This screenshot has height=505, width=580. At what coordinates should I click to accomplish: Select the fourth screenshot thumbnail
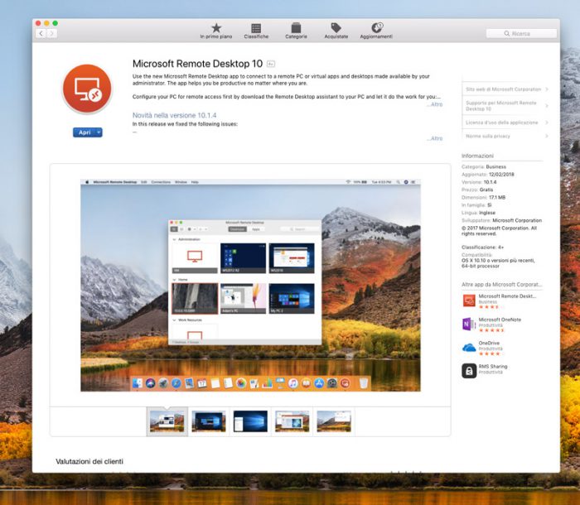(x=292, y=421)
